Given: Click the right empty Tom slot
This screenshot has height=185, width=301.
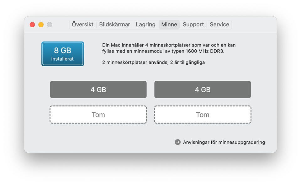Looking at the screenshot, I should pyautogui.click(x=203, y=115).
